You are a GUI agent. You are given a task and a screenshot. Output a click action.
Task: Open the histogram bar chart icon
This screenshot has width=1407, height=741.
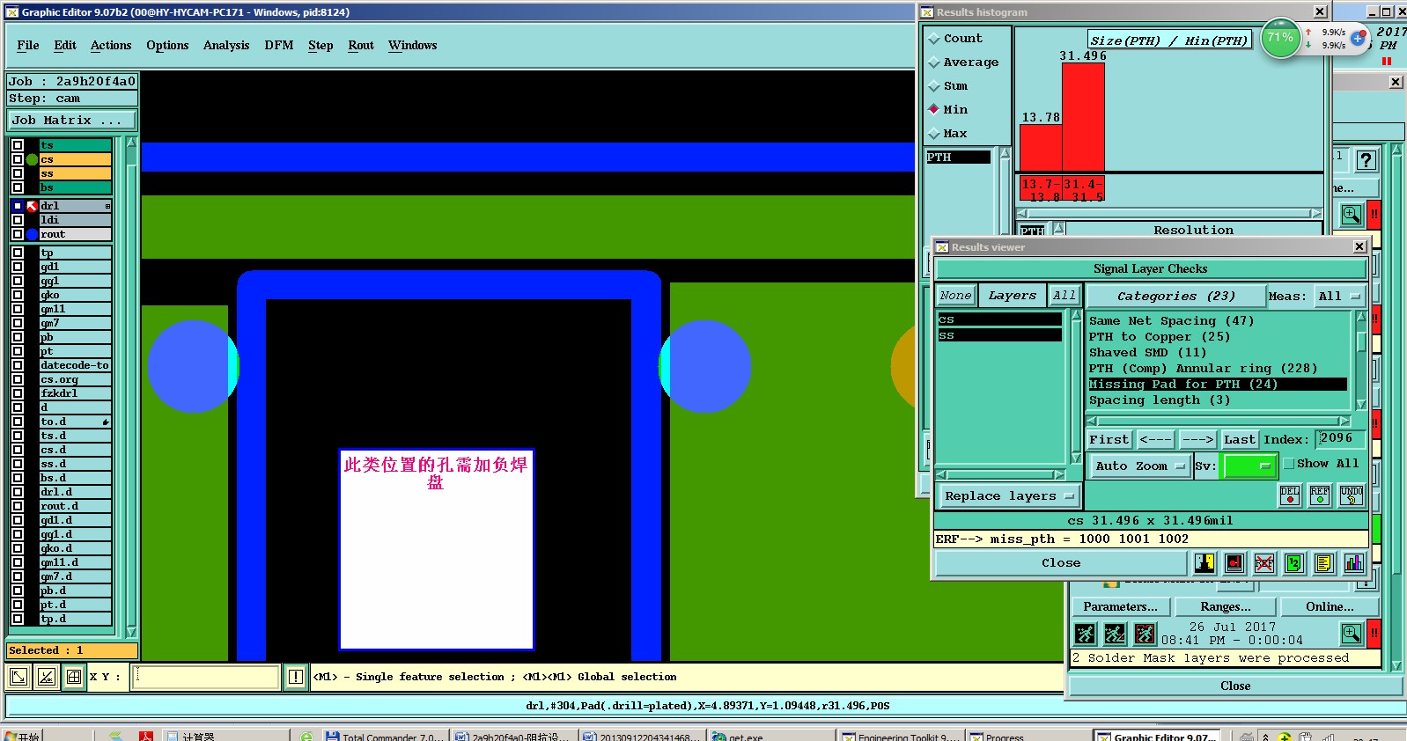(x=1354, y=563)
